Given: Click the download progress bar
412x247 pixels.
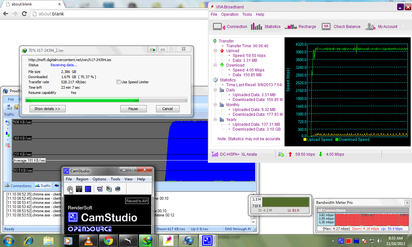Looking at the screenshot, I should [106, 100].
